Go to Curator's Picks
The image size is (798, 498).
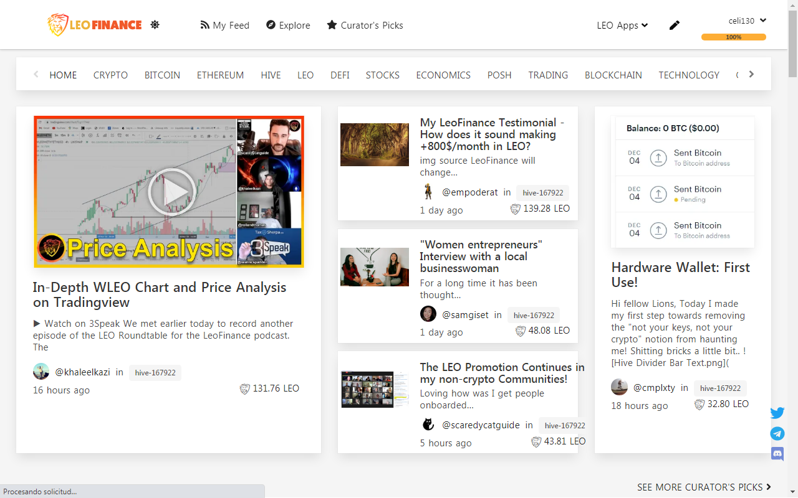(x=365, y=26)
